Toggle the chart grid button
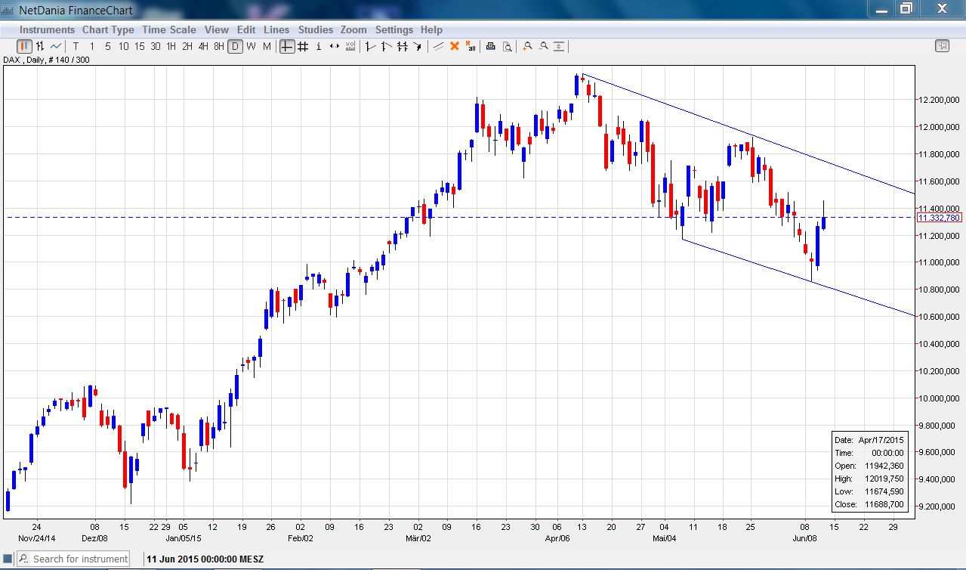The image size is (966, 570). (x=303, y=46)
